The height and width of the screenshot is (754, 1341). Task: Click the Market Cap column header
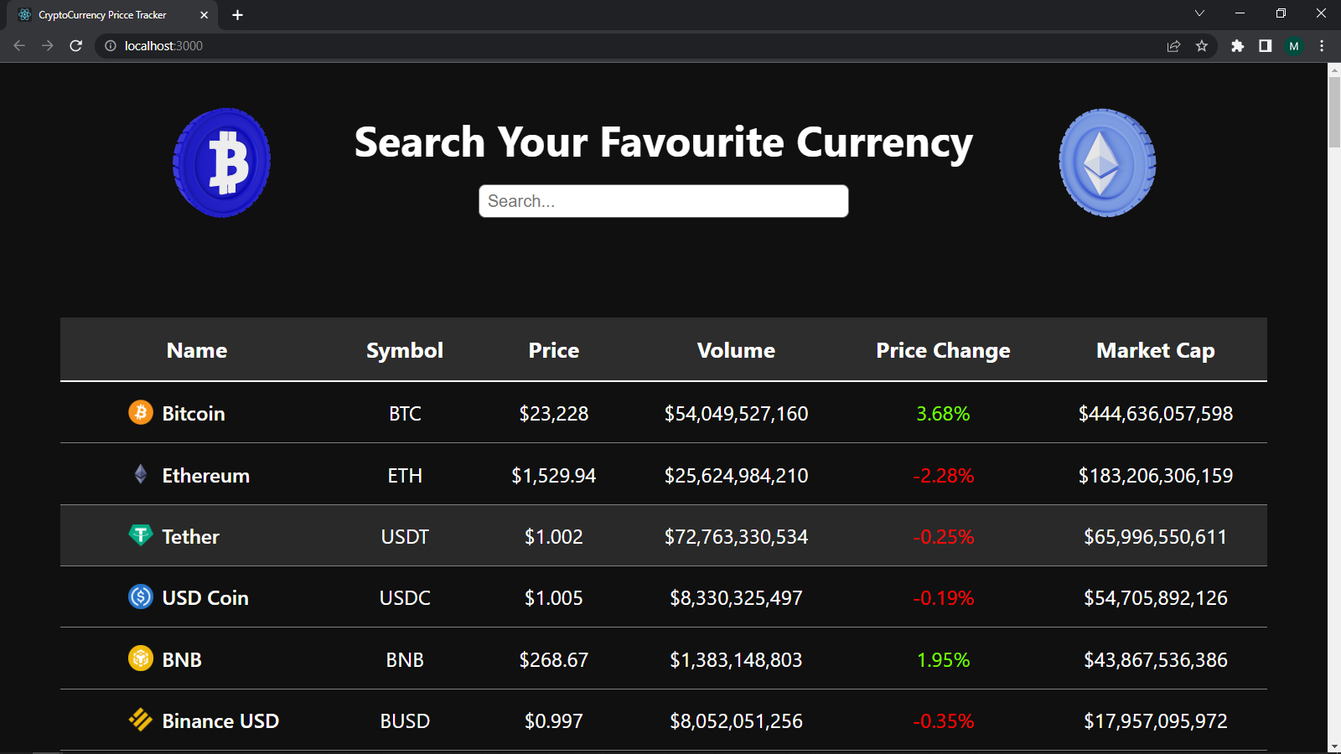point(1156,350)
